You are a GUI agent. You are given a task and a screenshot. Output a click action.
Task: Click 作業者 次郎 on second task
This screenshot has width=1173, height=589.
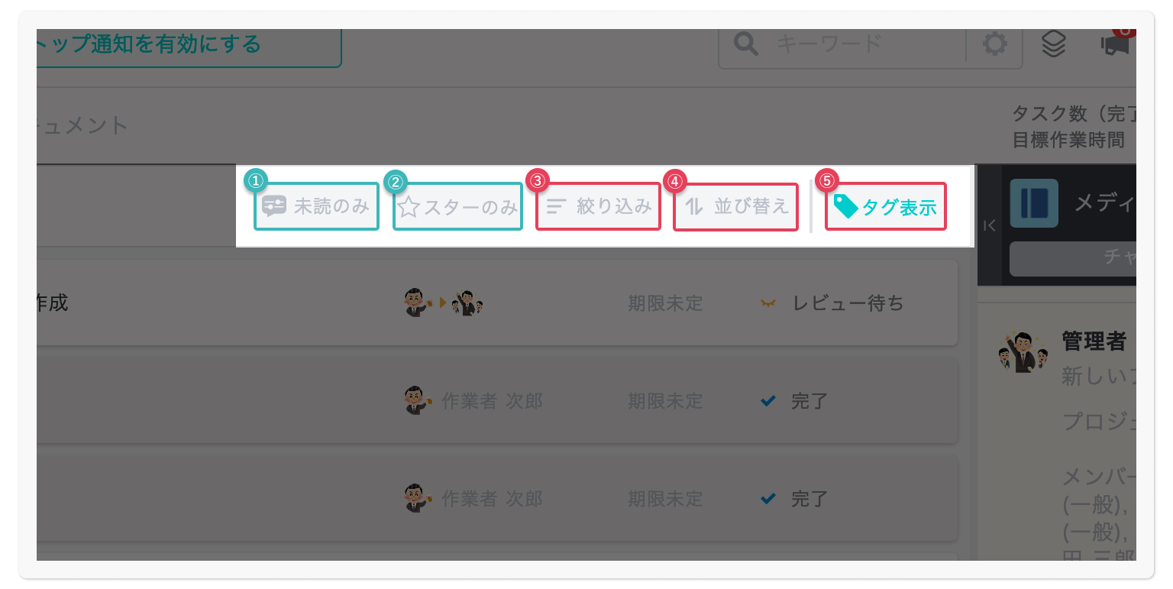[492, 401]
